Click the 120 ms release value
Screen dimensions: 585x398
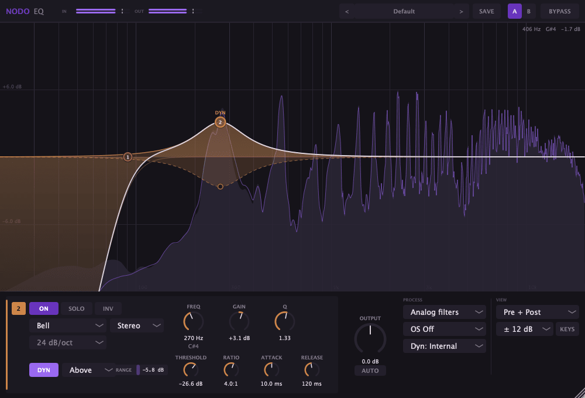(312, 384)
